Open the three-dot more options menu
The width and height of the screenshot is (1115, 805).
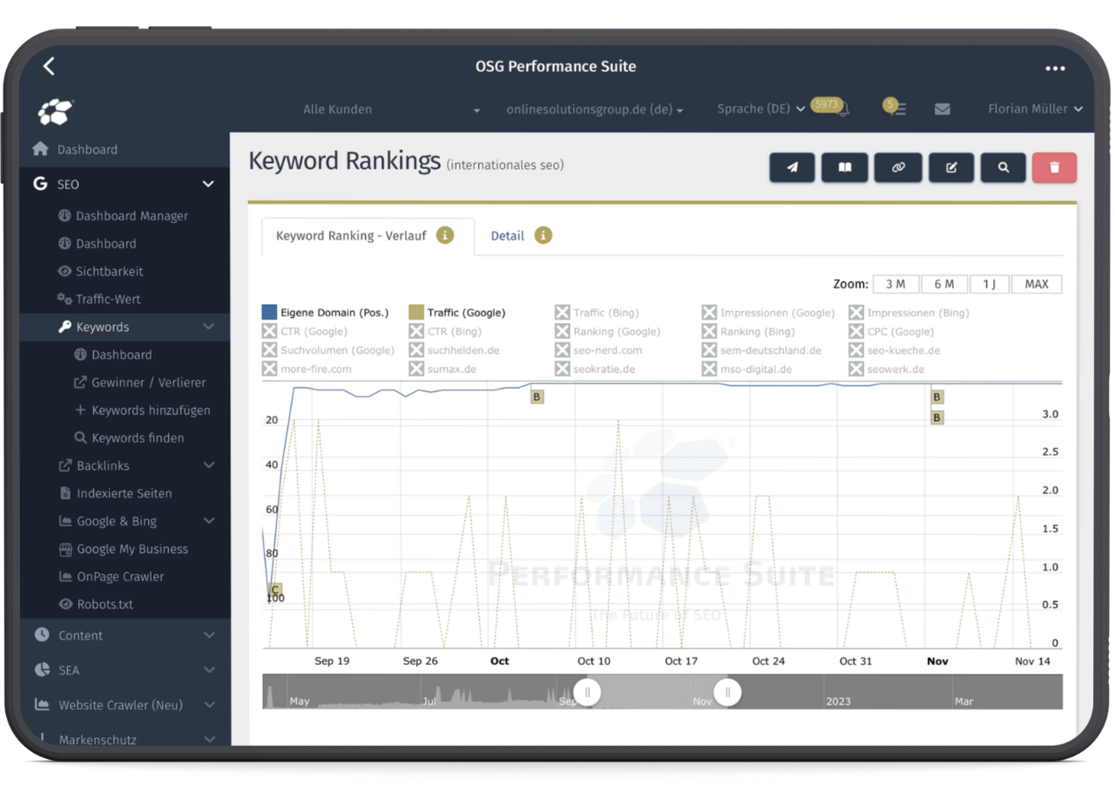coord(1055,68)
